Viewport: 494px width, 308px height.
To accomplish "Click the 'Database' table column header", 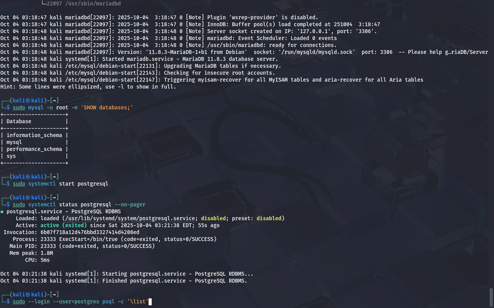I will click(19, 121).
